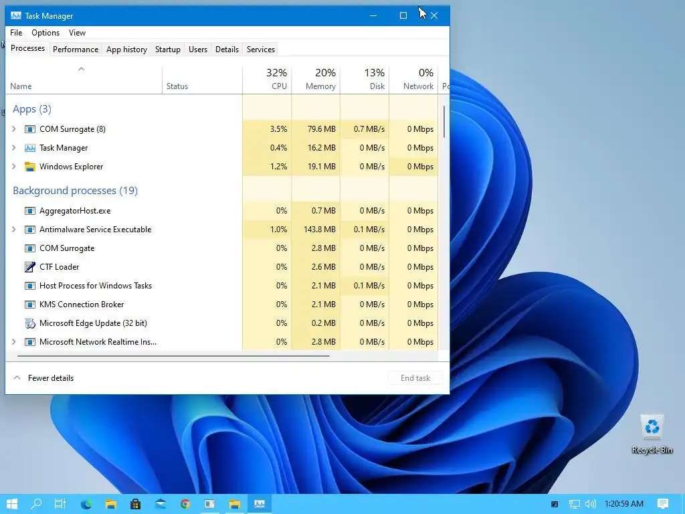Open the Options menu
This screenshot has height=514, width=685.
pos(45,33)
